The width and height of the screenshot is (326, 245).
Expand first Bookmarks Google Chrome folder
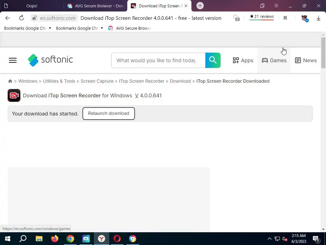(x=27, y=28)
